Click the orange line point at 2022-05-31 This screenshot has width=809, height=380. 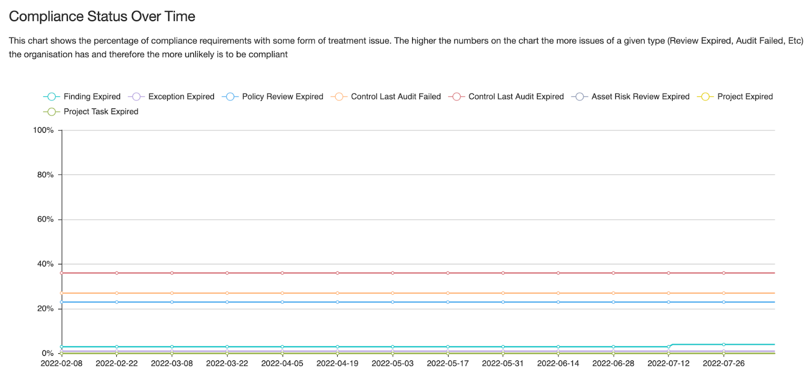tap(503, 293)
